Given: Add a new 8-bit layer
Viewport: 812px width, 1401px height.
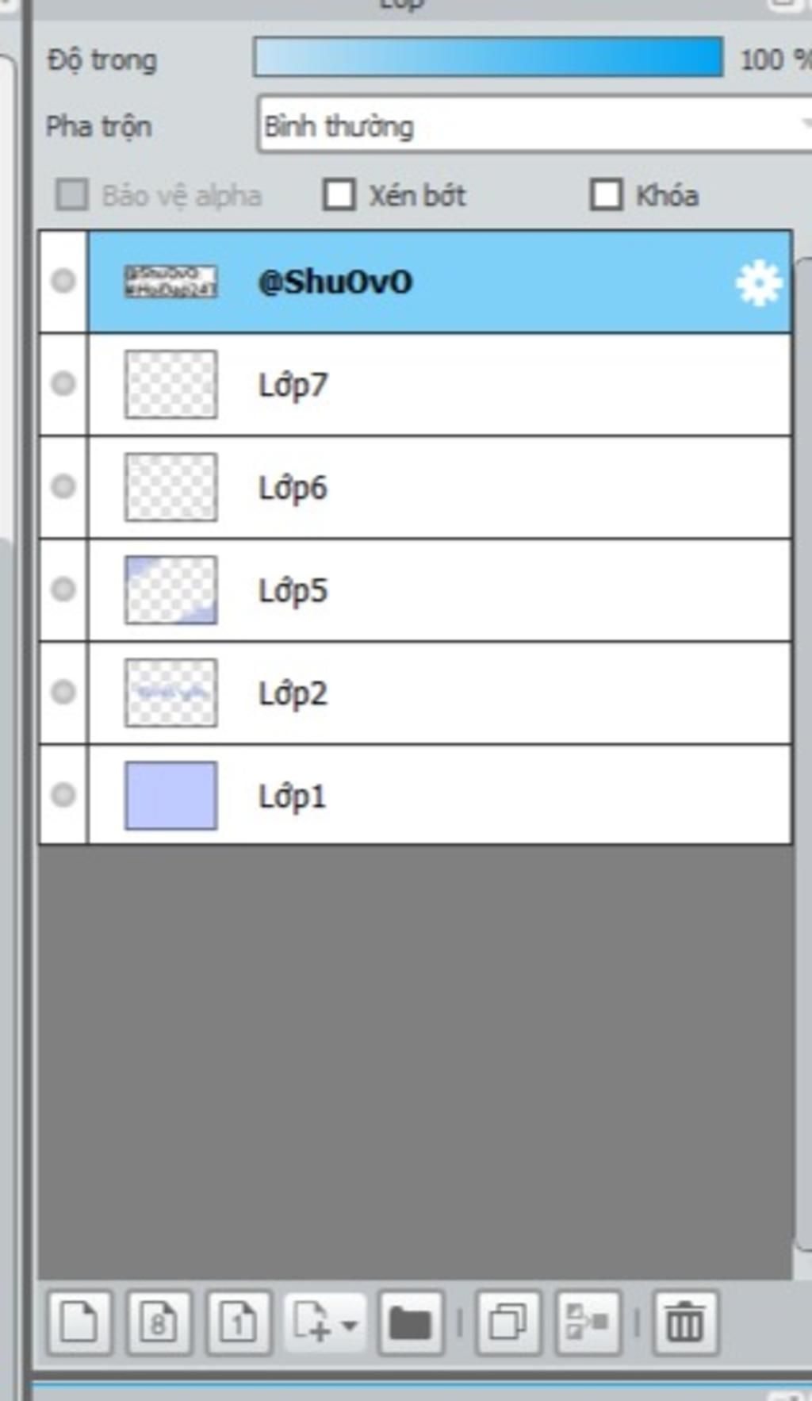Looking at the screenshot, I should (x=159, y=1322).
